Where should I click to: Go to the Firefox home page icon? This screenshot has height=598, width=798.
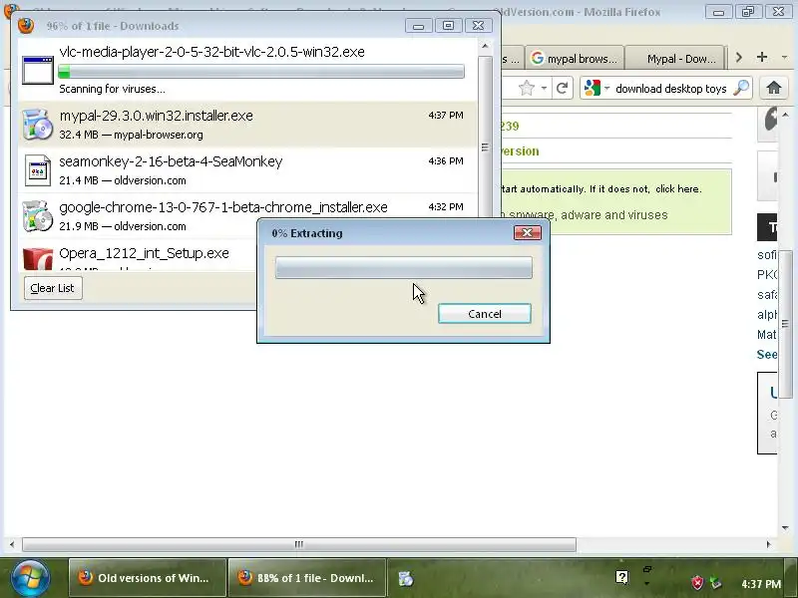point(774,88)
